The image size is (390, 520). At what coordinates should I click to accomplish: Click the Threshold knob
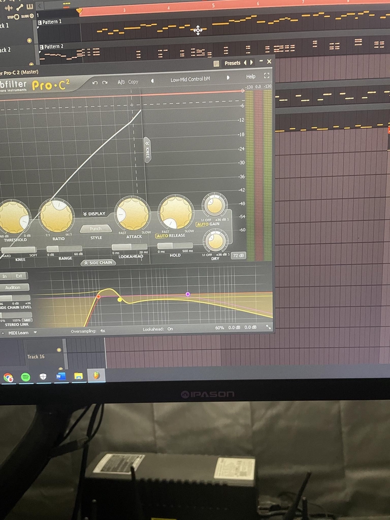pos(13,217)
